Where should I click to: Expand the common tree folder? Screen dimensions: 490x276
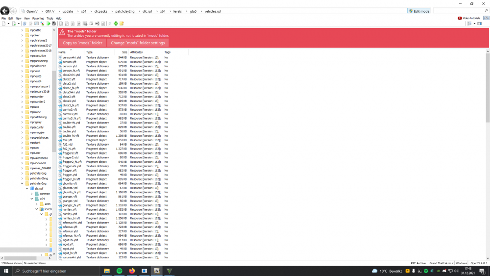coord(32,194)
